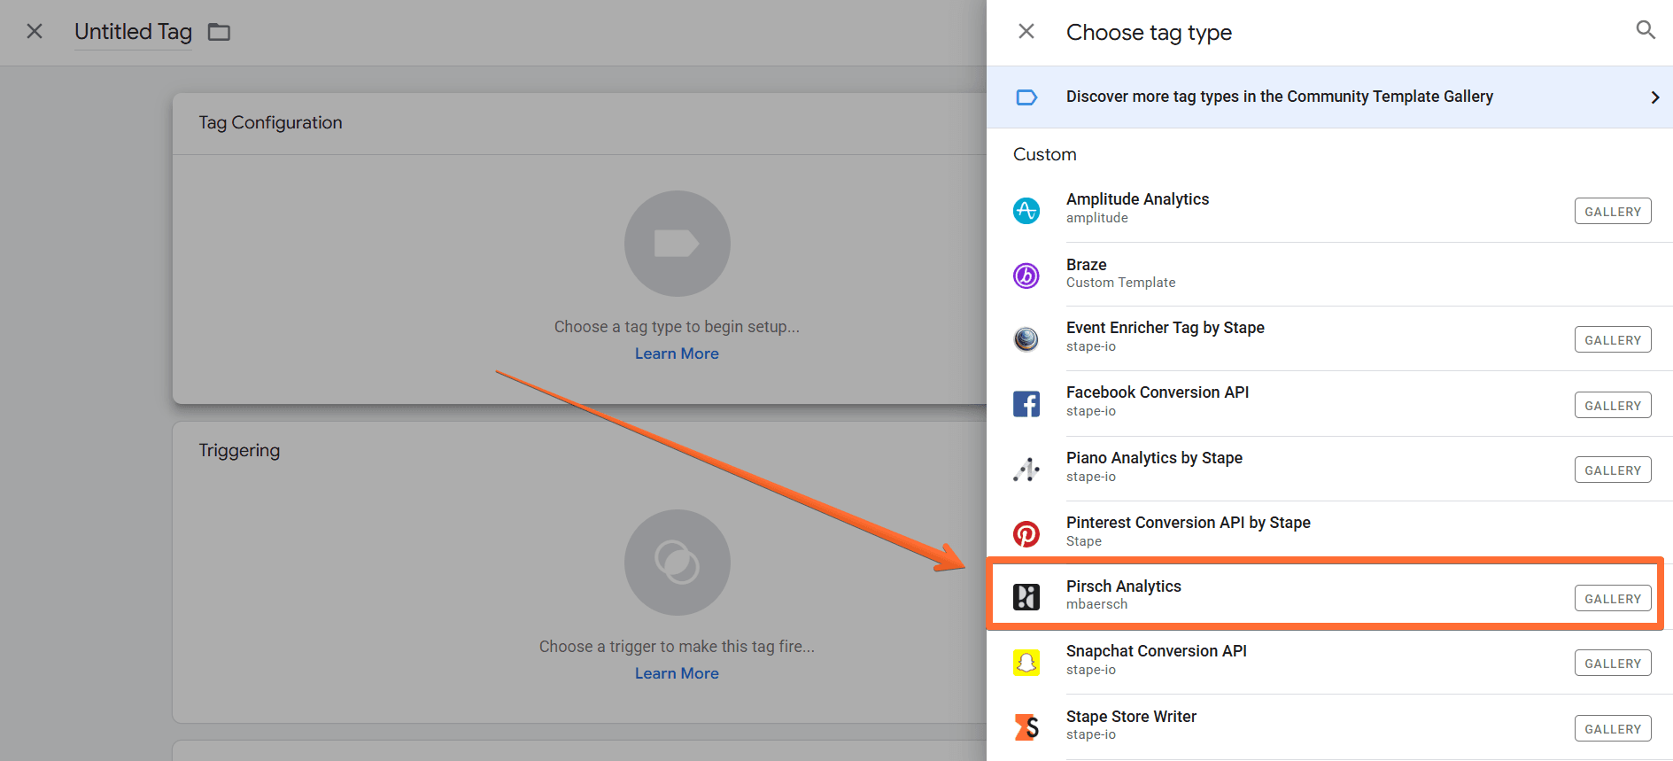
Task: Click the Event Enricher Tag icon
Action: pyautogui.click(x=1026, y=339)
